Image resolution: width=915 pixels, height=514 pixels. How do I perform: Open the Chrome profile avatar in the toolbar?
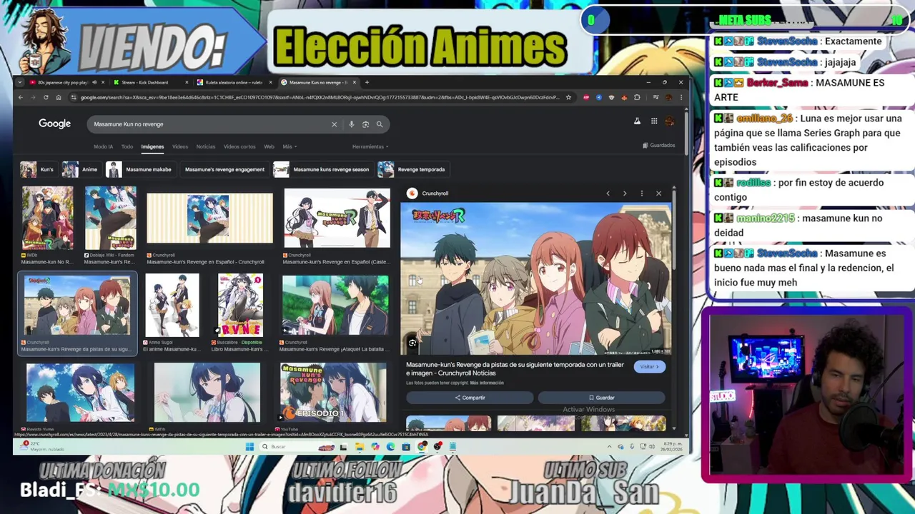tap(668, 97)
